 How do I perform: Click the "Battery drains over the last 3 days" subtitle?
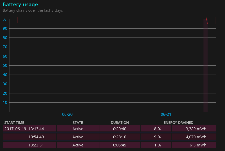pyautogui.click(x=33, y=10)
